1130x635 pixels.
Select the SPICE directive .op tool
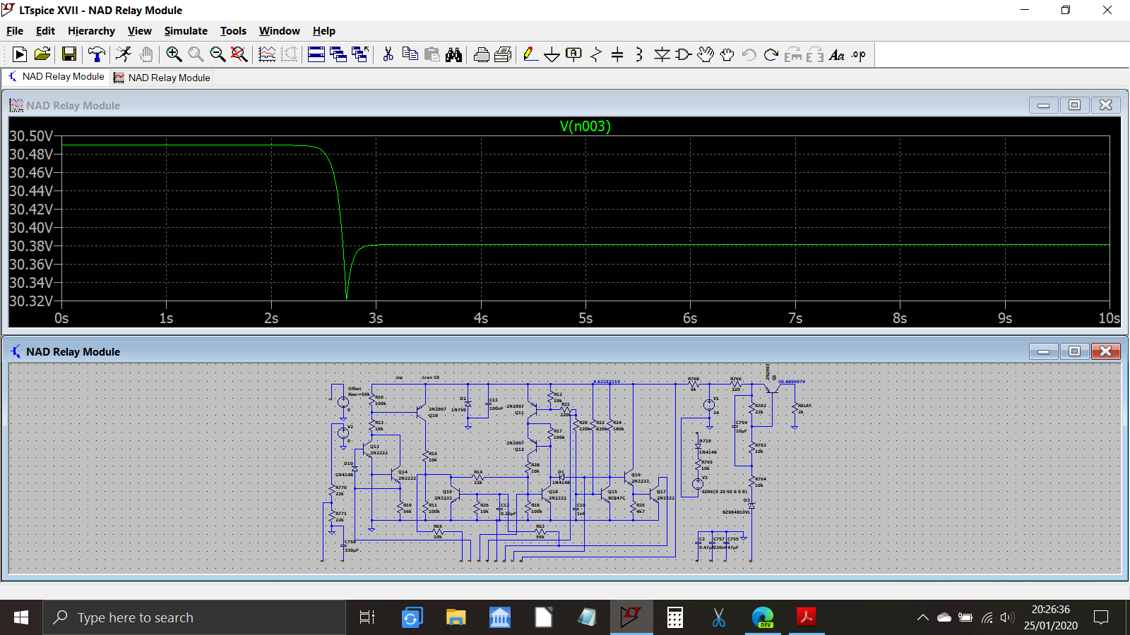click(859, 54)
